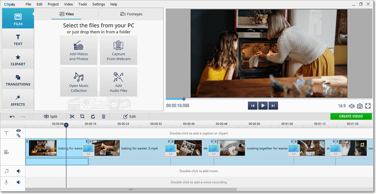This screenshot has width=376, height=194.
Task: Click the video track camera icon
Action: click(x=6, y=152)
